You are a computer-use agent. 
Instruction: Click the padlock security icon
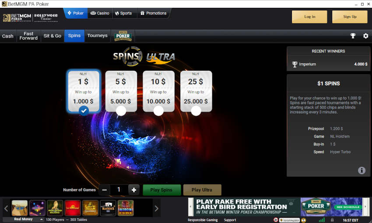click(332, 220)
